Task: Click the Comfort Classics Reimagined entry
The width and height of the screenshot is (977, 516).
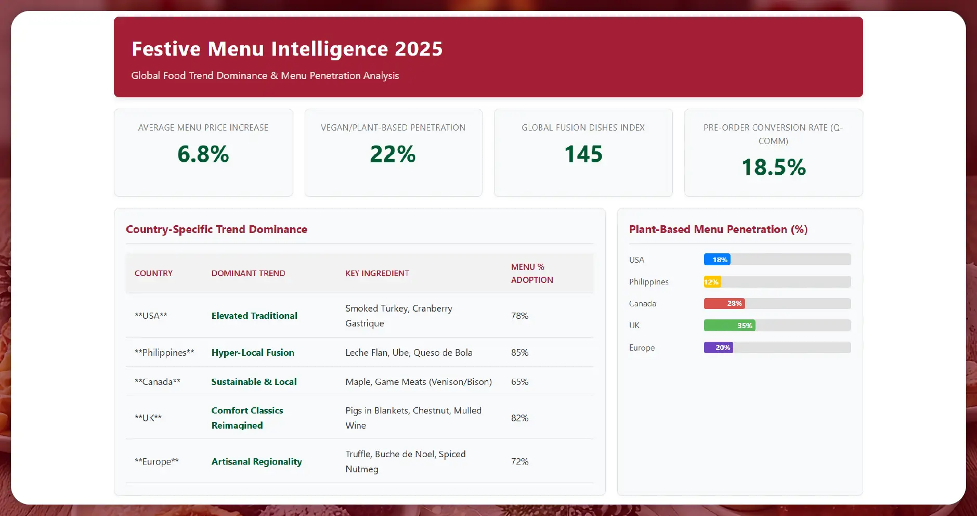Action: pos(247,418)
